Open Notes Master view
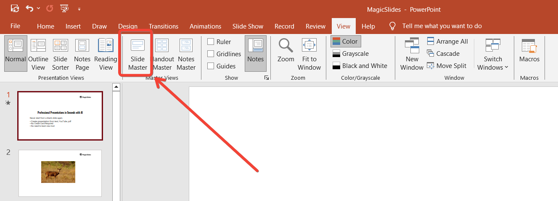 pos(186,54)
